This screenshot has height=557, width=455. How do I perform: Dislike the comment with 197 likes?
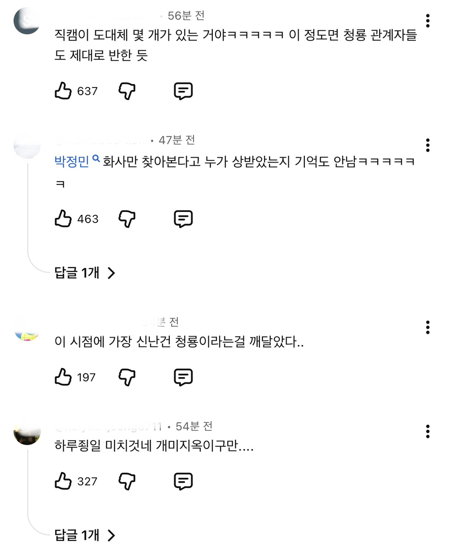pyautogui.click(x=127, y=377)
